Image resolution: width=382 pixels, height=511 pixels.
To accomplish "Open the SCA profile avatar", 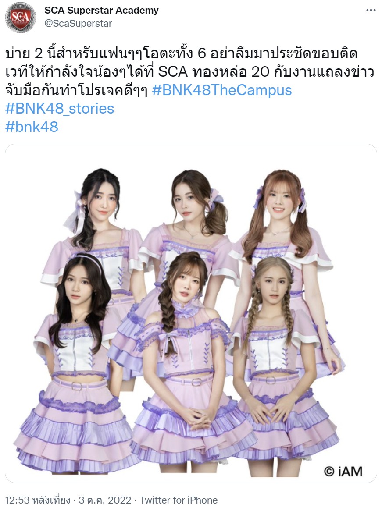I will coord(21,17).
